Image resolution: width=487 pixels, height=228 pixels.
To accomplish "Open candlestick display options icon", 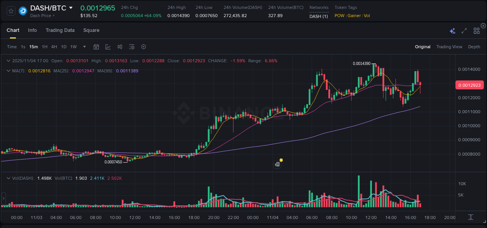I will [x=120, y=47].
